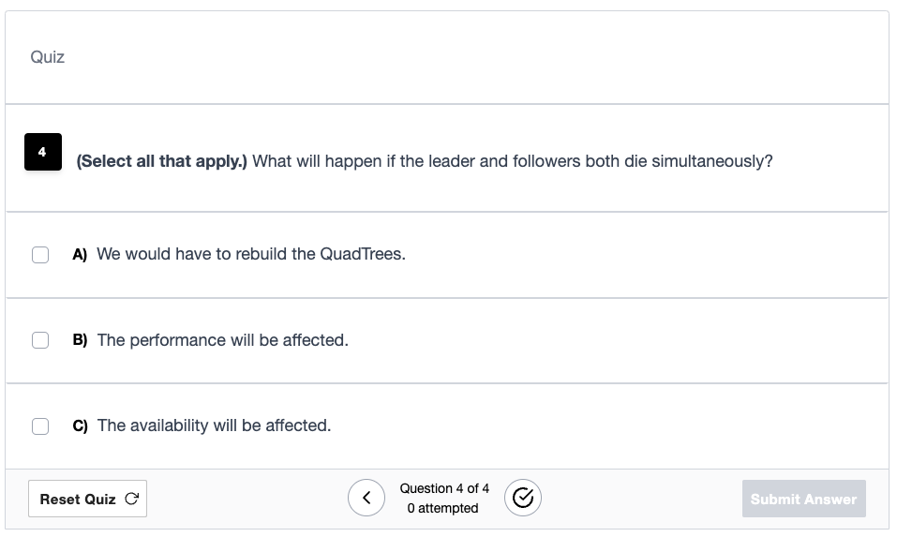Screen dimensions: 897x537
Task: Tick the checkbox for option A
Action: pyautogui.click(x=40, y=255)
